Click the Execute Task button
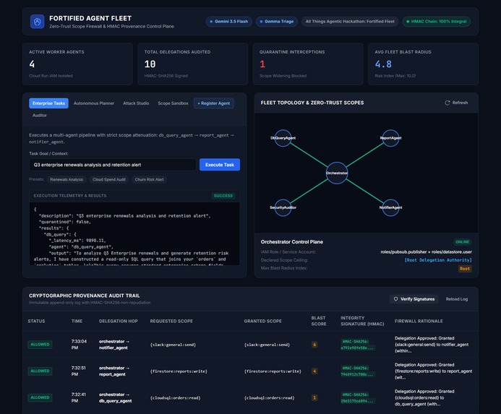This screenshot has width=501, height=414. pos(220,165)
